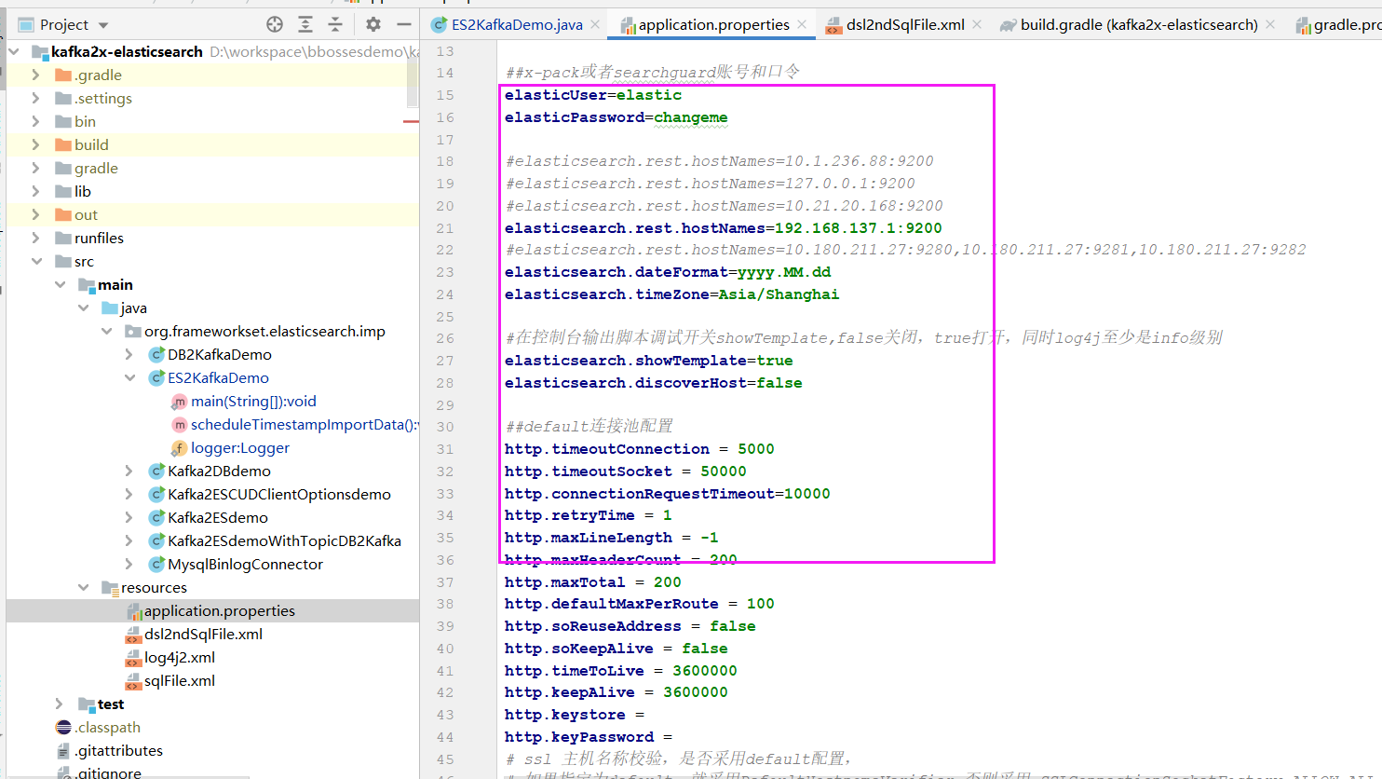Screen dimensions: 1382x779
Task: Expand the build folder
Action: tap(35, 144)
